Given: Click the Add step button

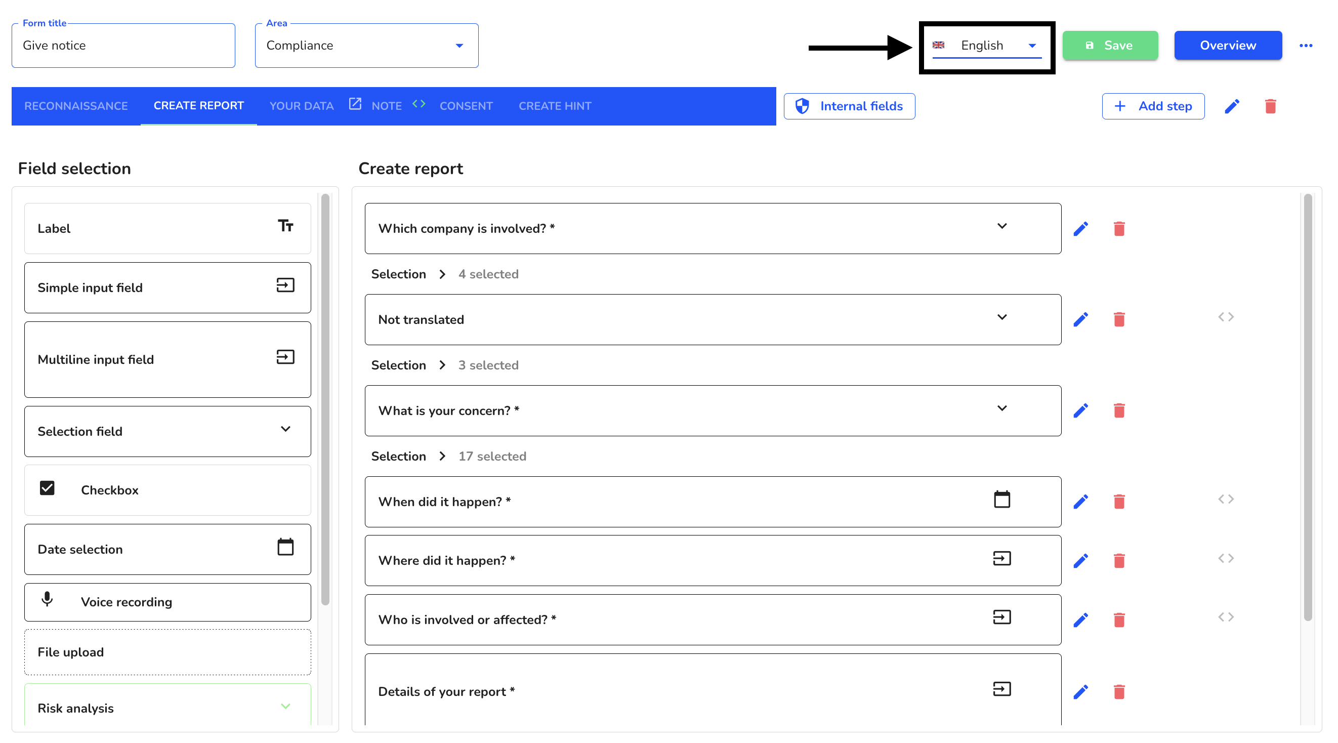Looking at the screenshot, I should [1153, 106].
